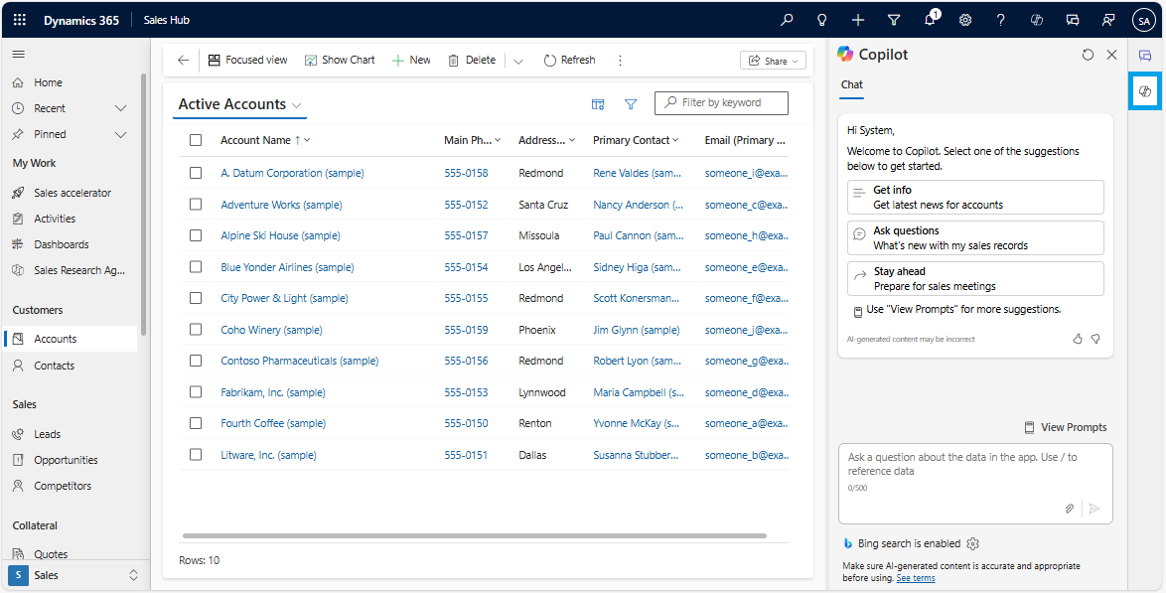Expand the Recent section chevron
Image resolution: width=1166 pixels, height=593 pixels.
coord(121,108)
